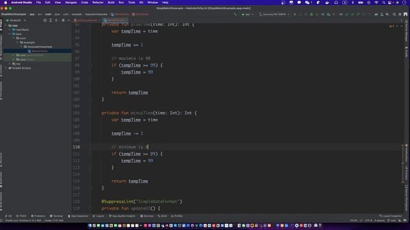Open the Problems tool window
Image resolution: width=410 pixels, height=230 pixels.
(x=38, y=216)
